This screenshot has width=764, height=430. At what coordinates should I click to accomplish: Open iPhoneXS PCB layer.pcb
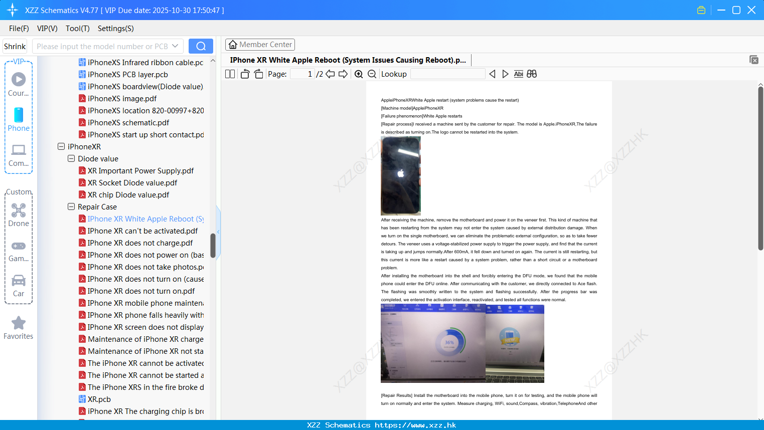(123, 75)
